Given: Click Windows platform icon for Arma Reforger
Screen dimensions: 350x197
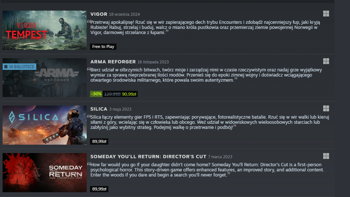Looking at the screenshot, I should 326,61.
